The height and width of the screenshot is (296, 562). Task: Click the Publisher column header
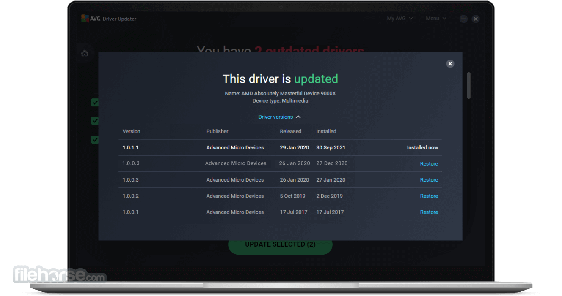[217, 131]
